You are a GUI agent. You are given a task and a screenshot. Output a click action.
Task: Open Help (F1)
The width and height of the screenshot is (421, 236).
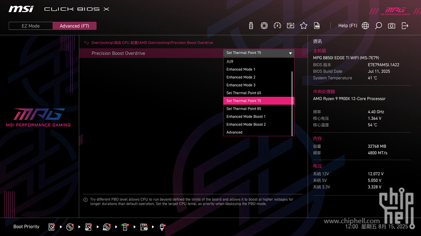(348, 26)
